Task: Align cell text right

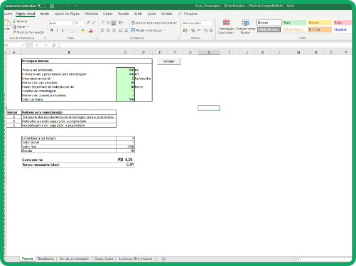Action: [113, 30]
